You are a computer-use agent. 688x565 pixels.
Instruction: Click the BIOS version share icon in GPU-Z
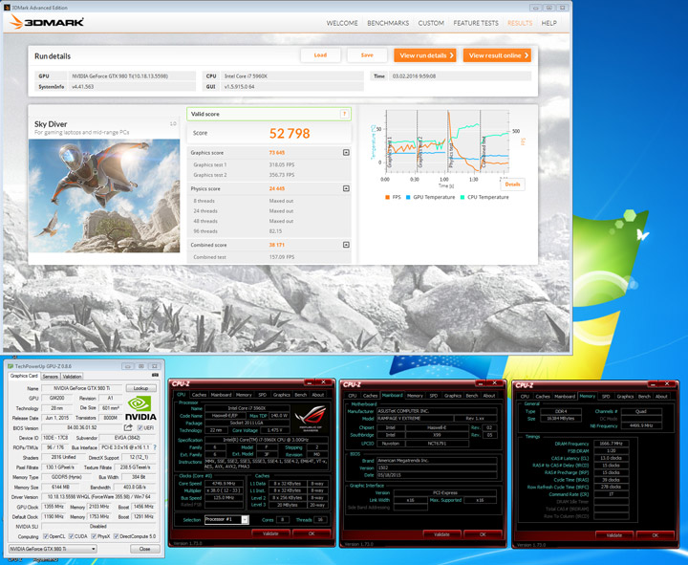128,427
